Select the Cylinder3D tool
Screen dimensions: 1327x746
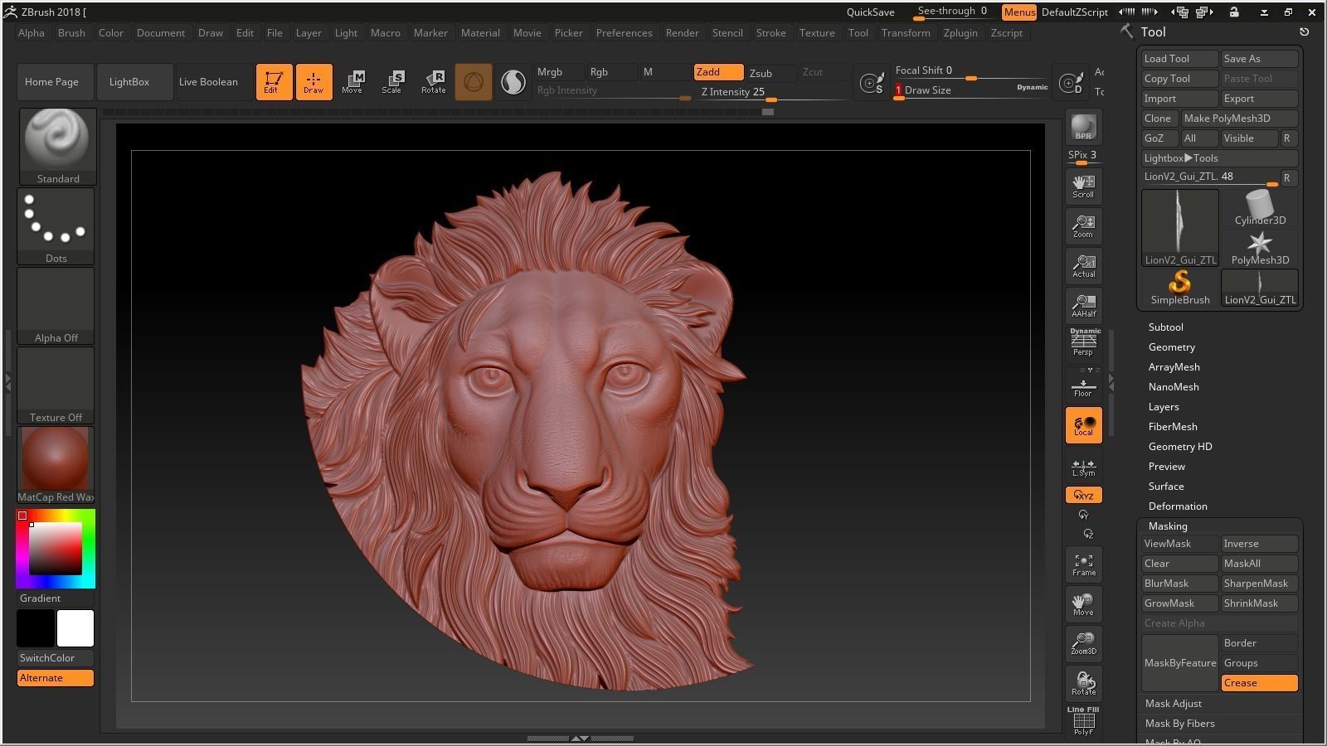(1260, 208)
